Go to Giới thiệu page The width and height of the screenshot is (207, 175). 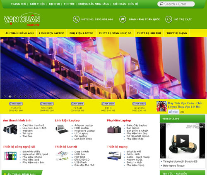pyautogui.click(x=38, y=4)
